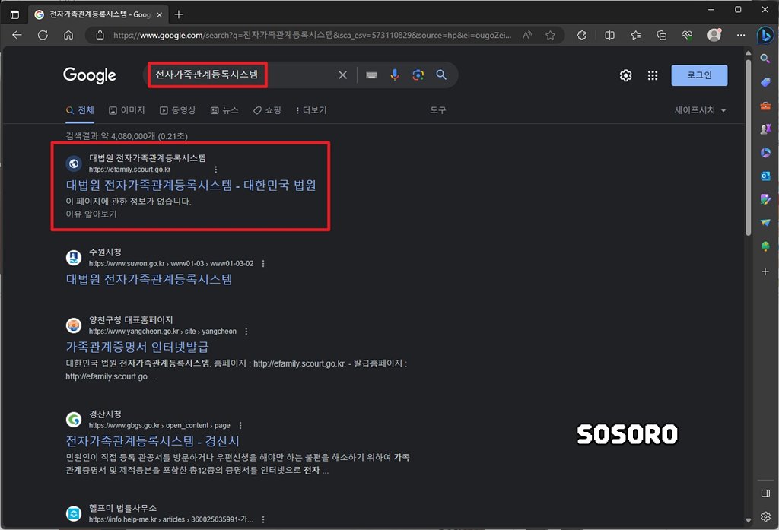Open sidebar Outlook icon
This screenshot has width=779, height=530.
(x=765, y=176)
